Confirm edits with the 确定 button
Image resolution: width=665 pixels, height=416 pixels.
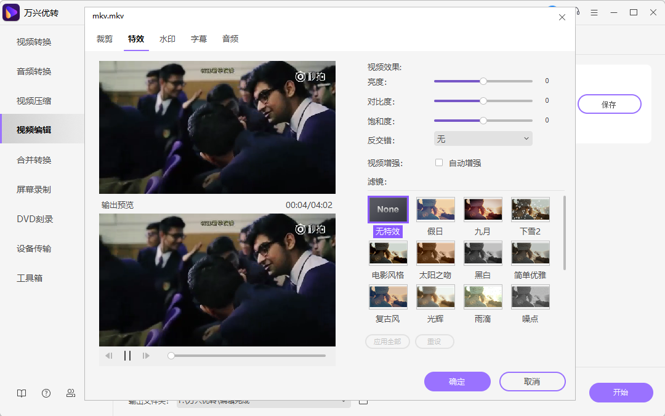(x=457, y=382)
